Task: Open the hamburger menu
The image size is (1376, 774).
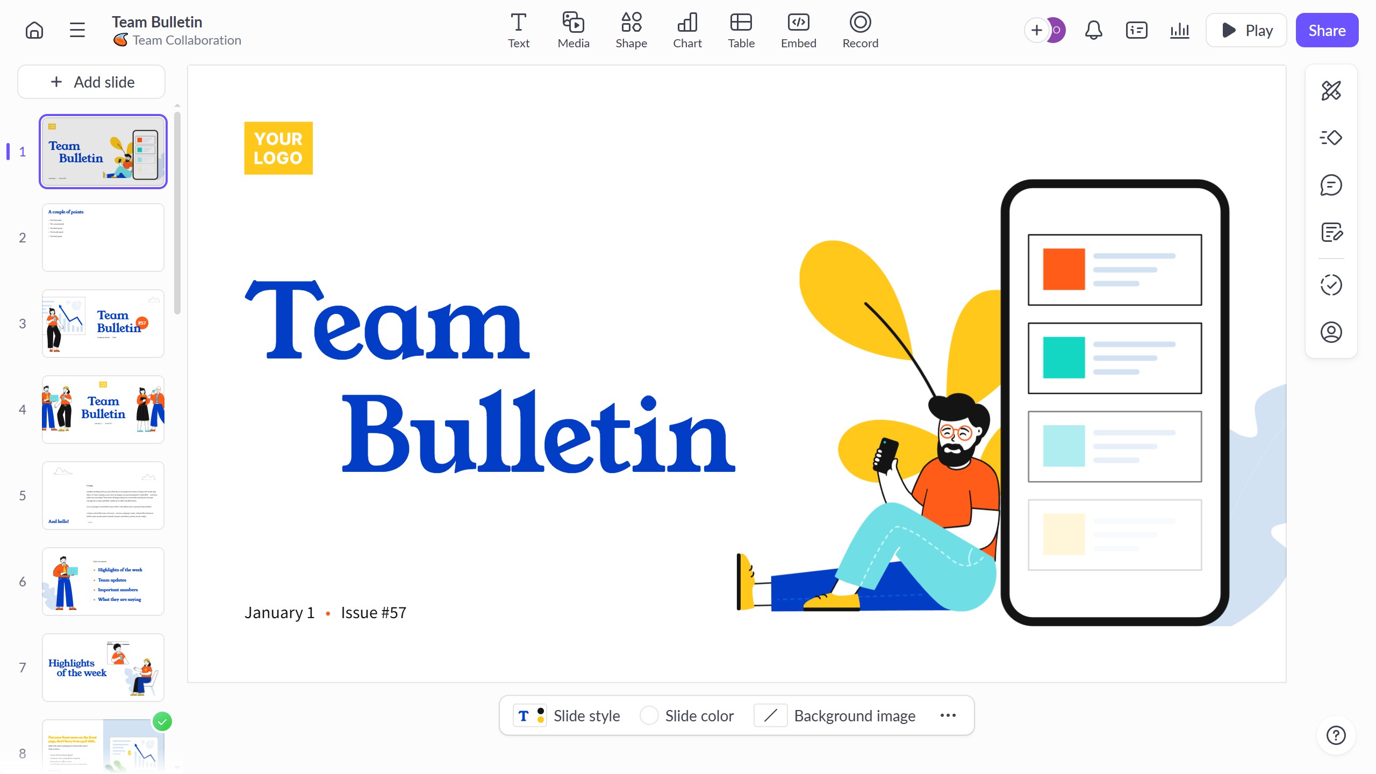Action: point(77,30)
